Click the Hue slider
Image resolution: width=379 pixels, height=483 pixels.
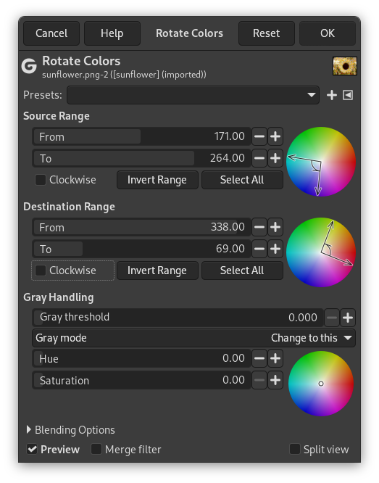coord(141,358)
